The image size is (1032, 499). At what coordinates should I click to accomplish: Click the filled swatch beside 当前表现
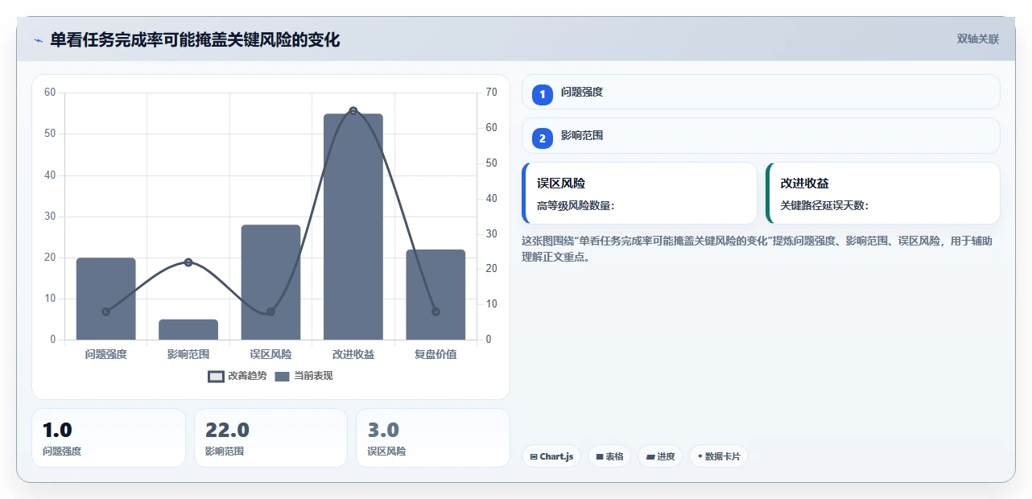coord(282,377)
